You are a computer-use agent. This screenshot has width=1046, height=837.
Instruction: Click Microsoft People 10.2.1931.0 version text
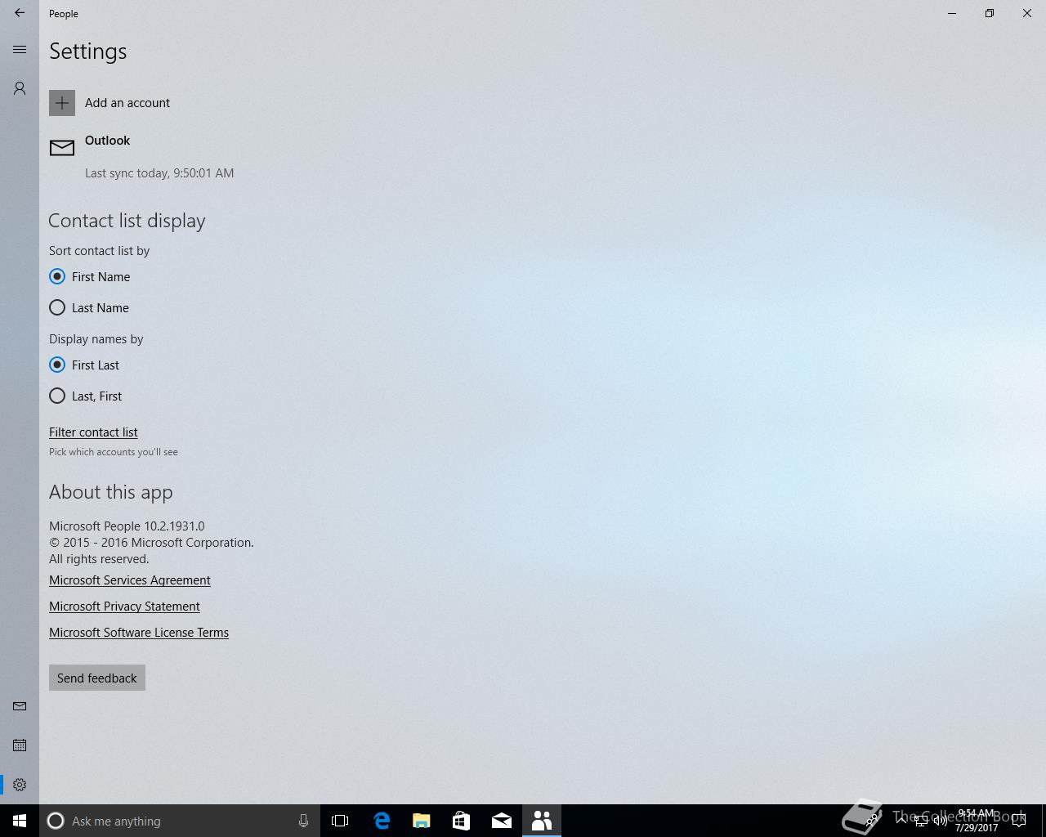tap(127, 526)
